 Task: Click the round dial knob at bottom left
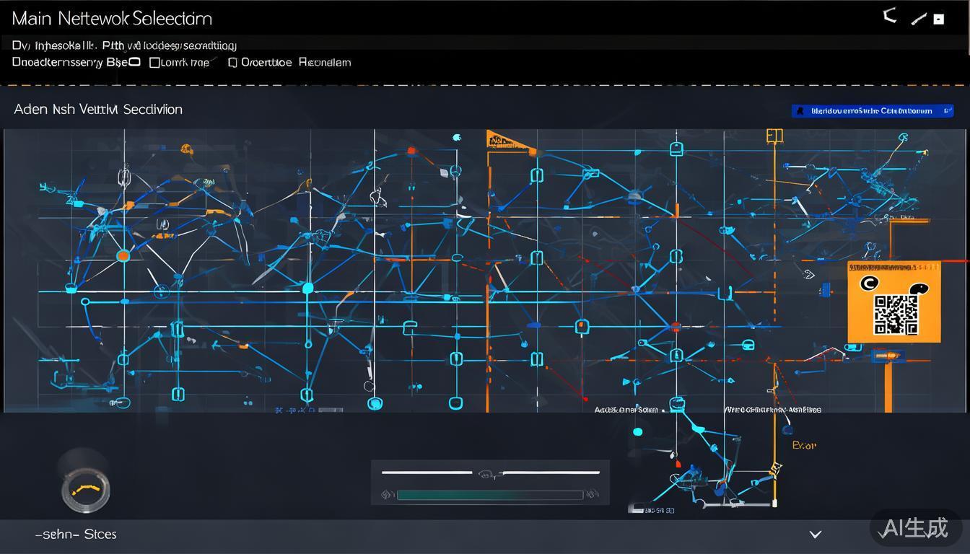pos(86,489)
